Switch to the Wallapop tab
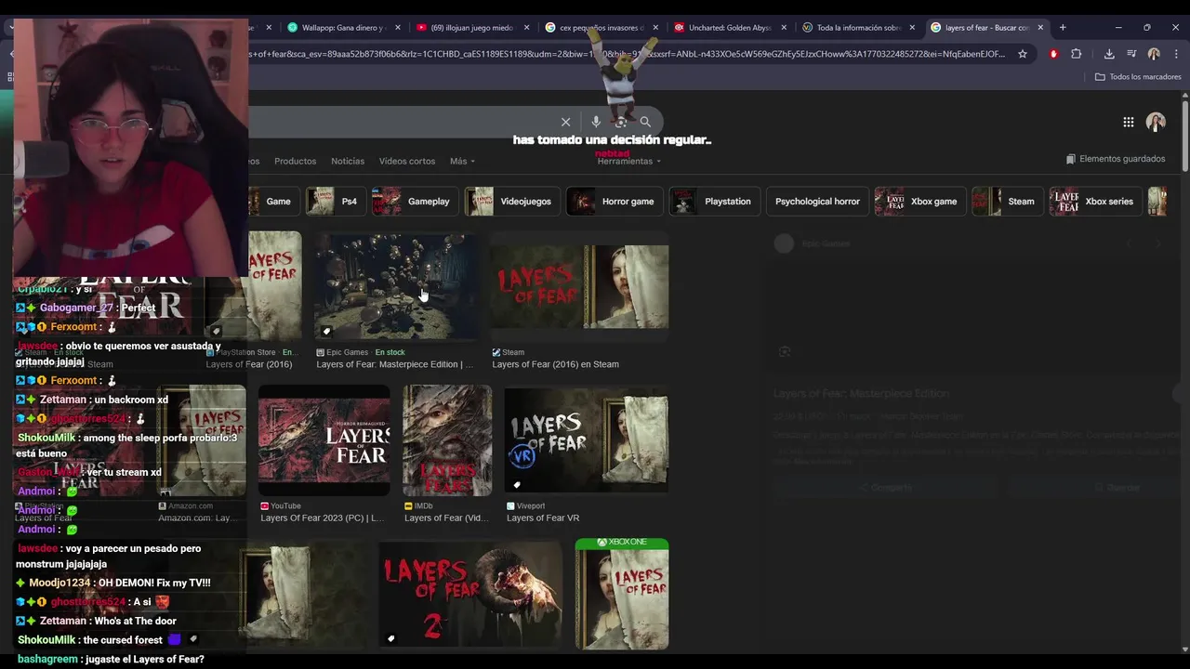The height and width of the screenshot is (669, 1190). (344, 28)
